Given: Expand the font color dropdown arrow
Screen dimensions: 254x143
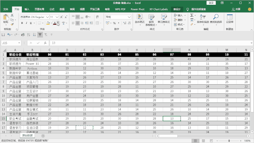Looking at the screenshot, I should coord(58,23).
